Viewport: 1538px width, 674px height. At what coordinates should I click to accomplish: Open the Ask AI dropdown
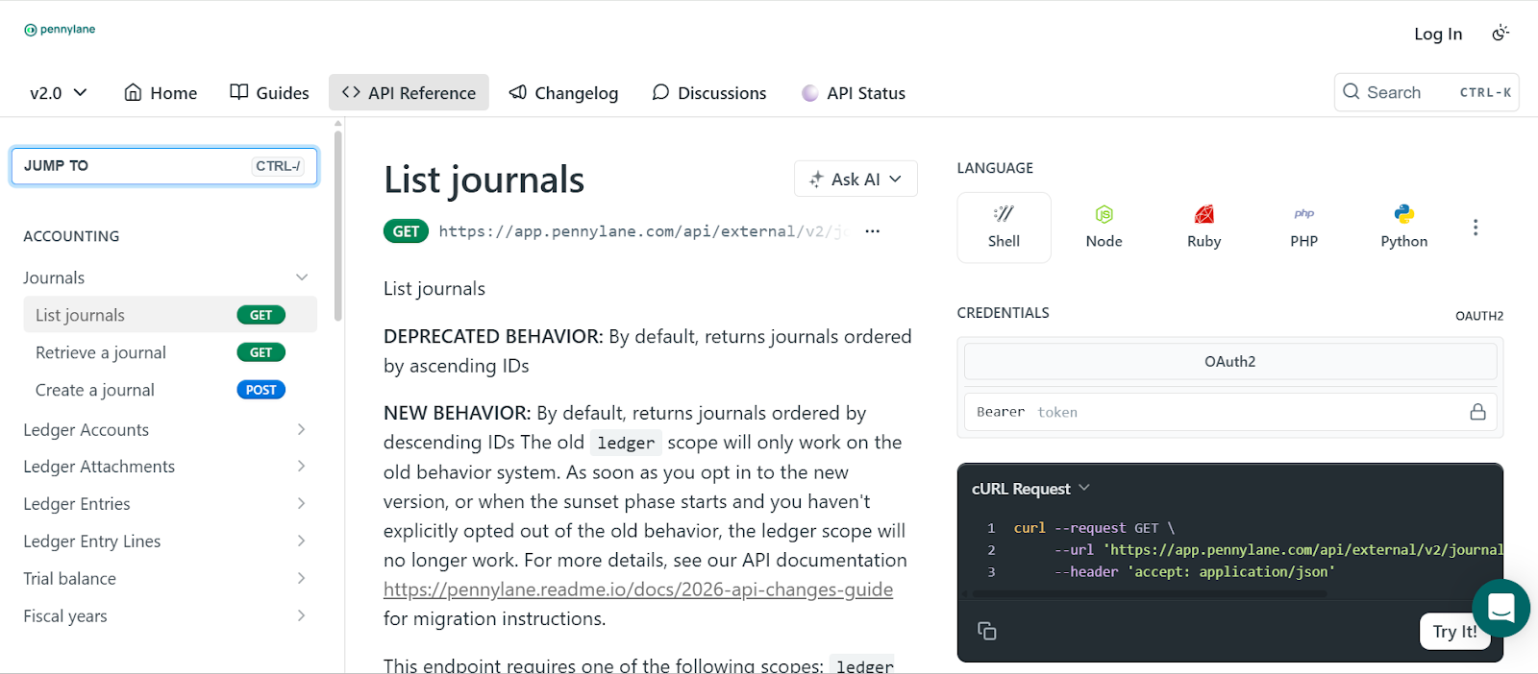pyautogui.click(x=856, y=179)
